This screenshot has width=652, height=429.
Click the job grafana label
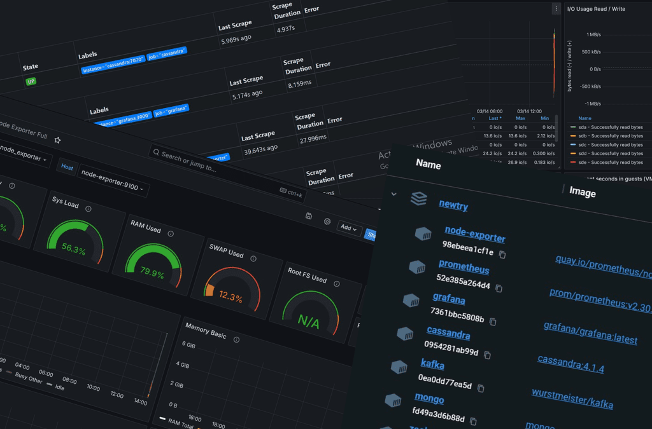(x=171, y=111)
